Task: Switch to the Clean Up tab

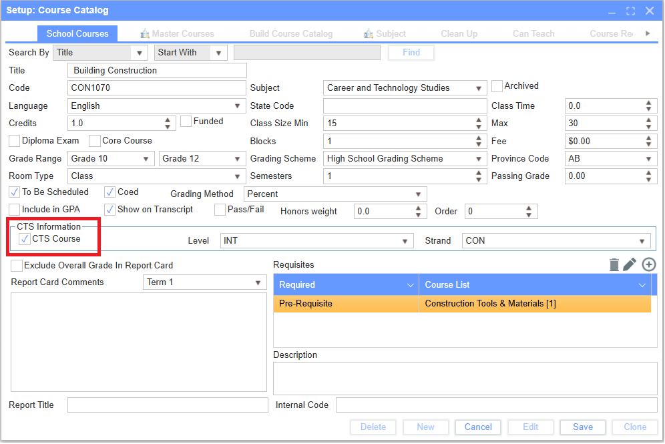Action: [x=459, y=33]
